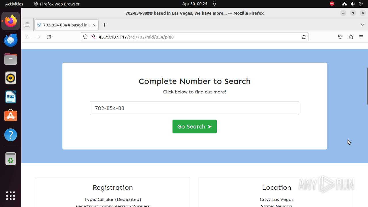Minimize the Firefox window
The image size is (368, 207).
343,13
